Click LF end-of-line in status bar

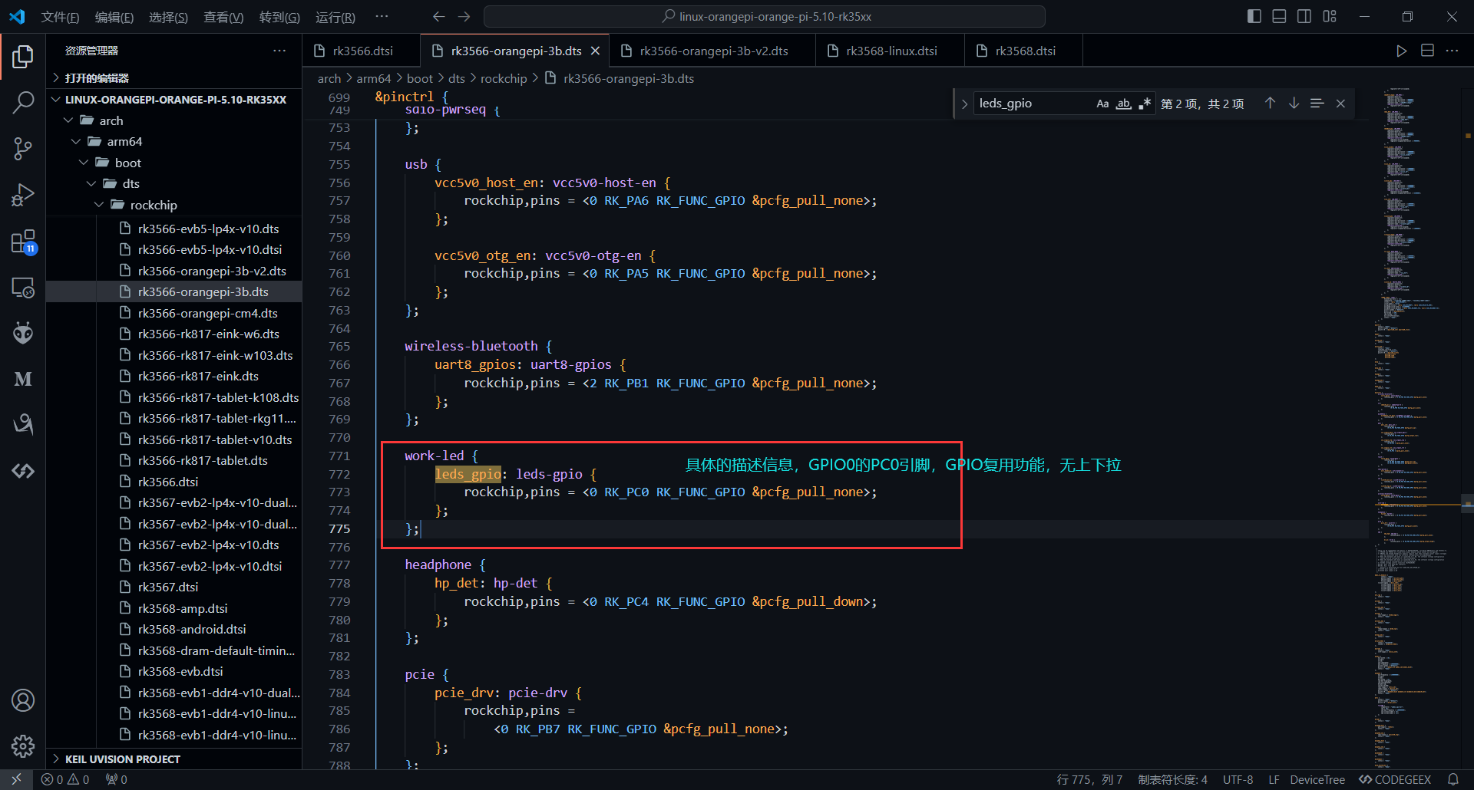[1274, 779]
